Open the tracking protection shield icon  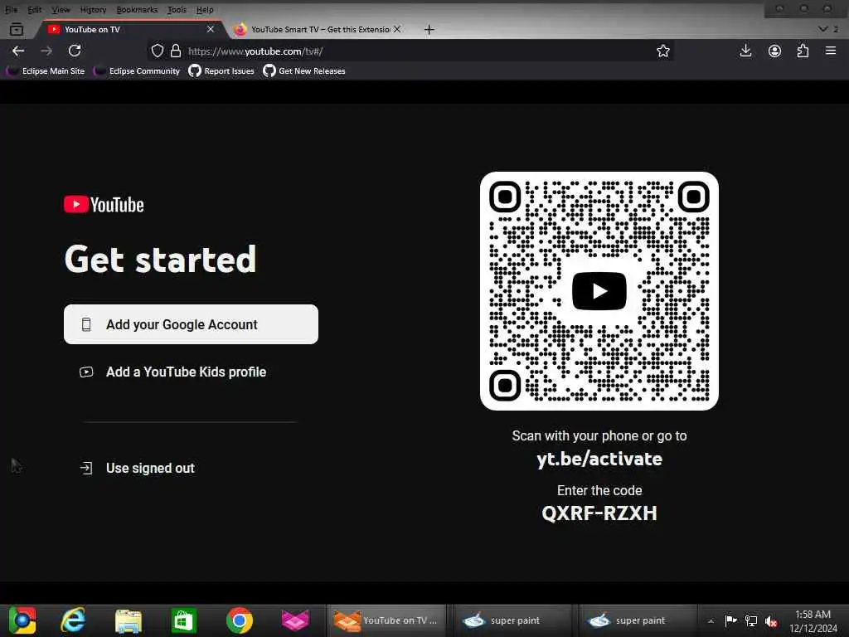[157, 51]
